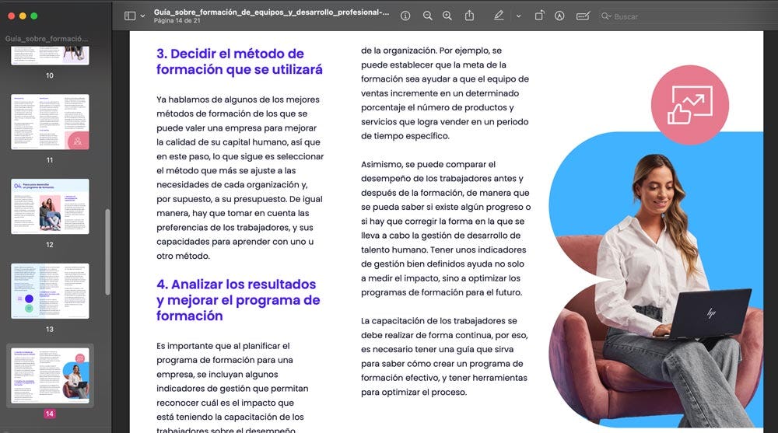Click the search magnifier icon
The width and height of the screenshot is (778, 433).
[x=606, y=16]
